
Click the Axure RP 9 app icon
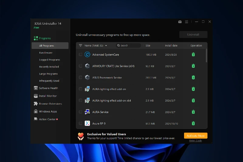[x=87, y=123]
